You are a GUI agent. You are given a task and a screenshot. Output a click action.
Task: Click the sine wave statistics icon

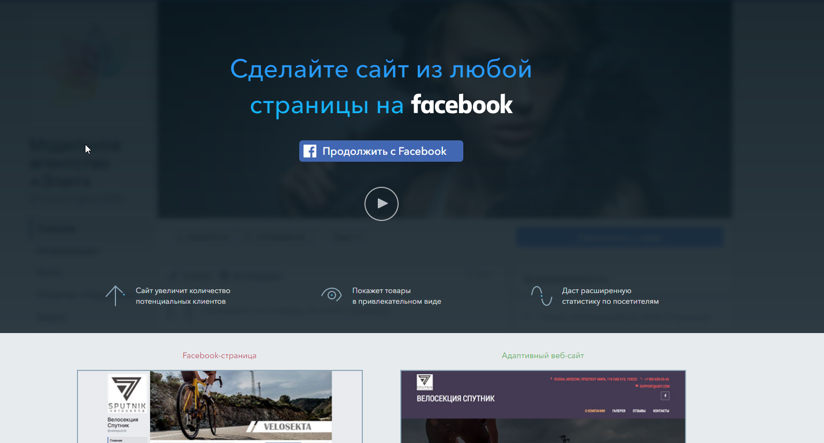(x=541, y=296)
